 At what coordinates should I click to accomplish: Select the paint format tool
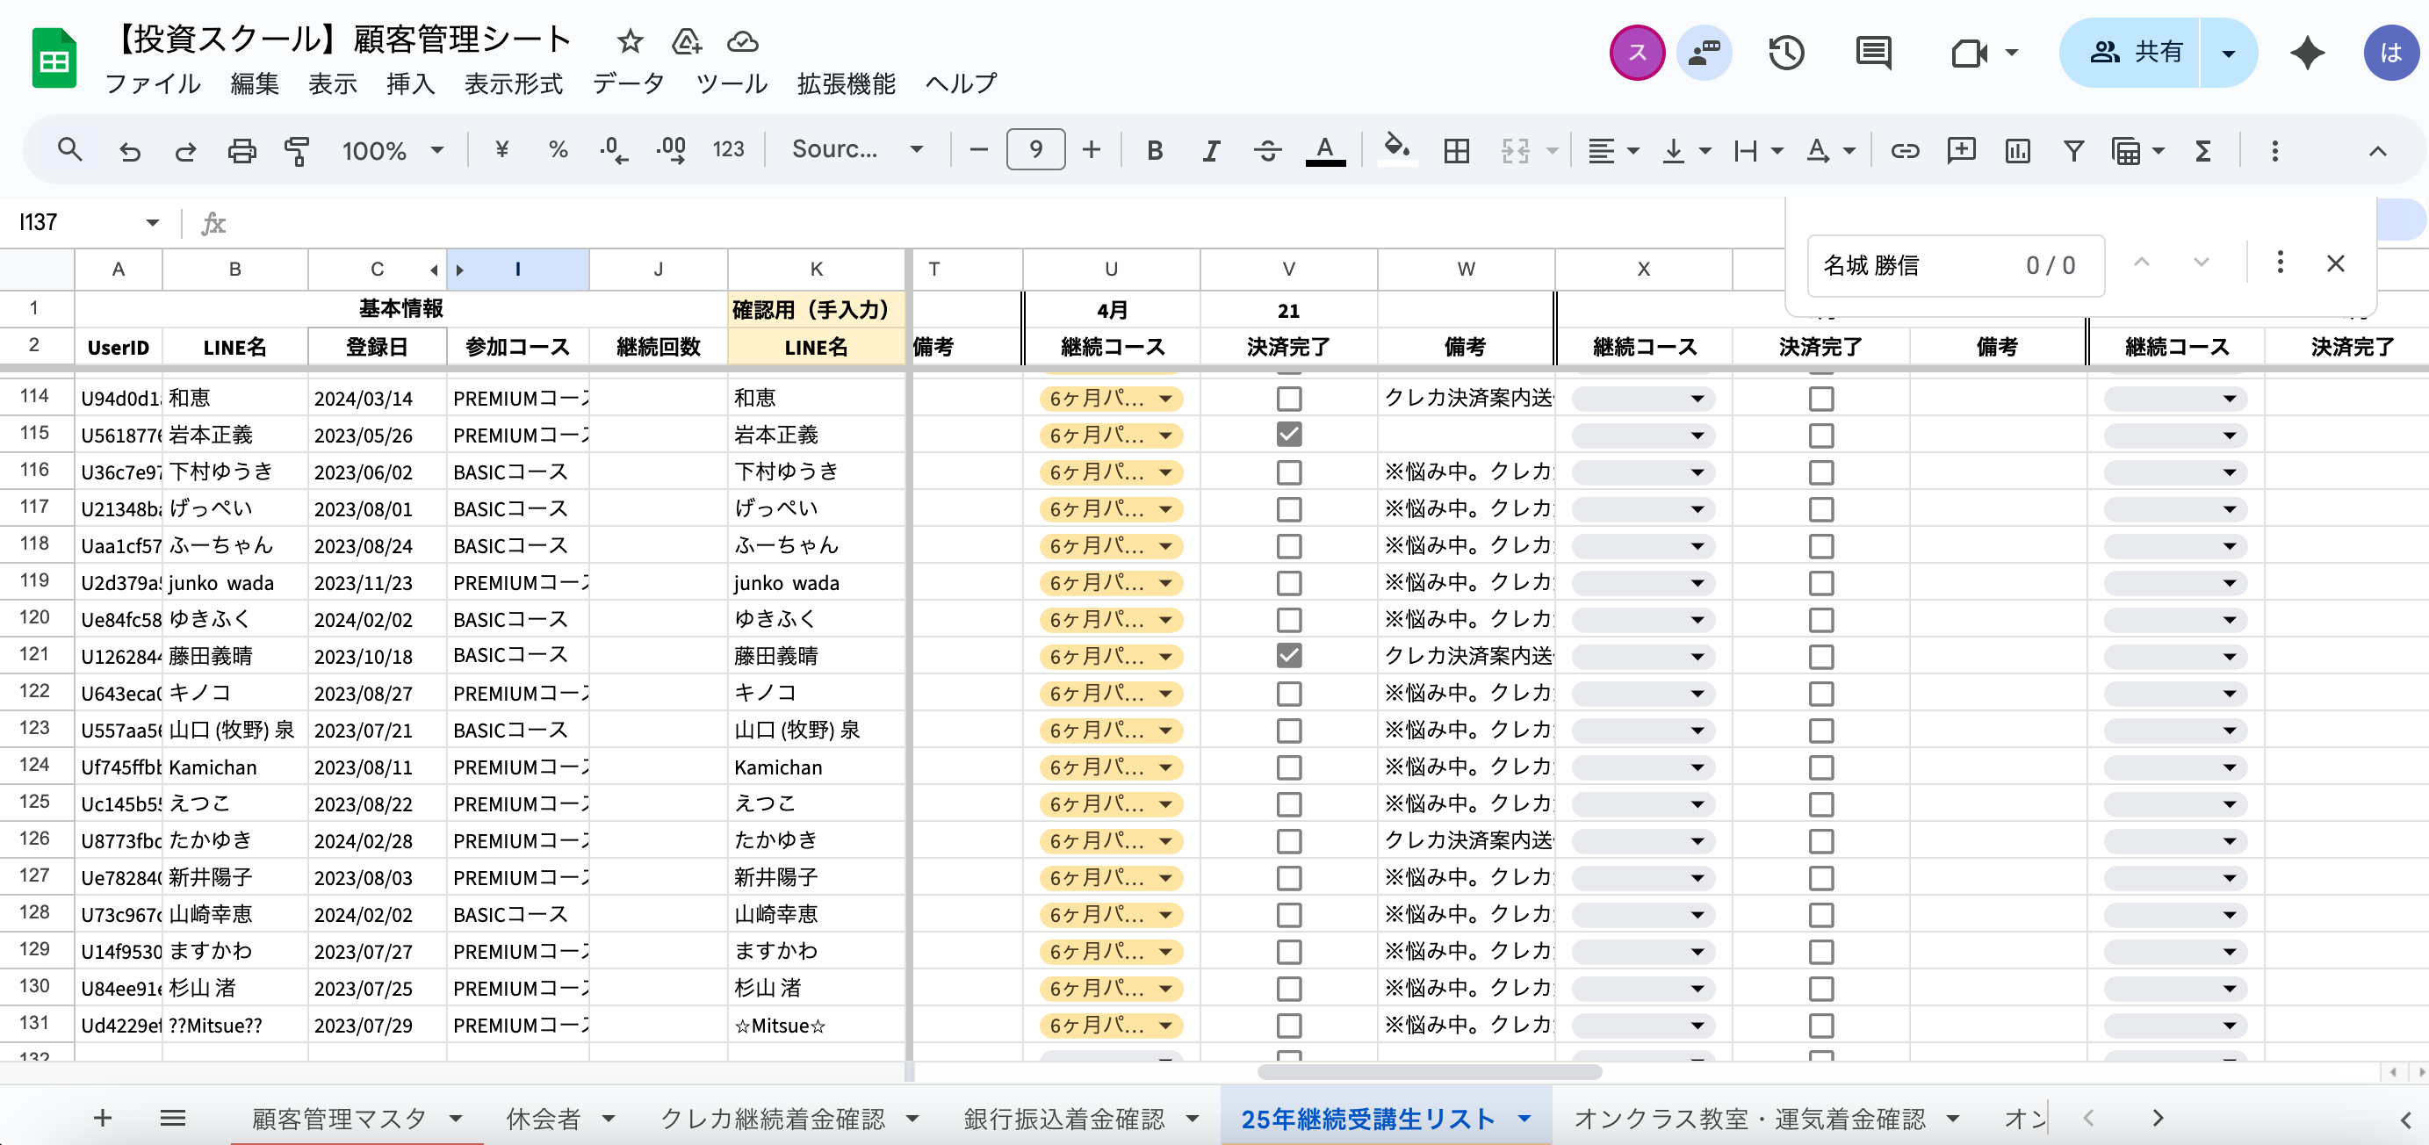click(x=295, y=149)
